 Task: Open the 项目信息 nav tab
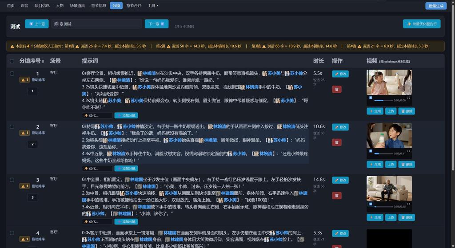(x=42, y=5)
